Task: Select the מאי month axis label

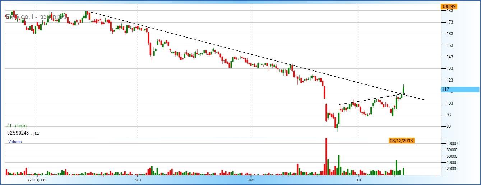Action: (x=138, y=180)
